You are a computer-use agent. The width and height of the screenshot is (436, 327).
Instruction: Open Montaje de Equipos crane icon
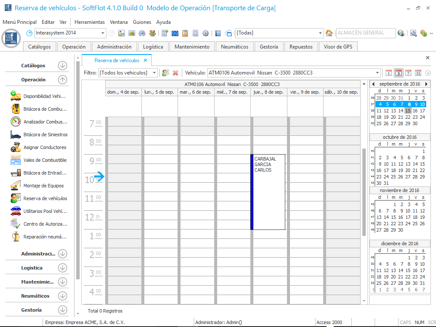[16, 186]
